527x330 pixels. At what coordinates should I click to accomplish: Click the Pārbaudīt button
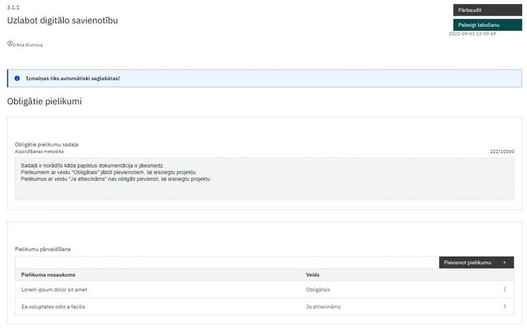487,10
